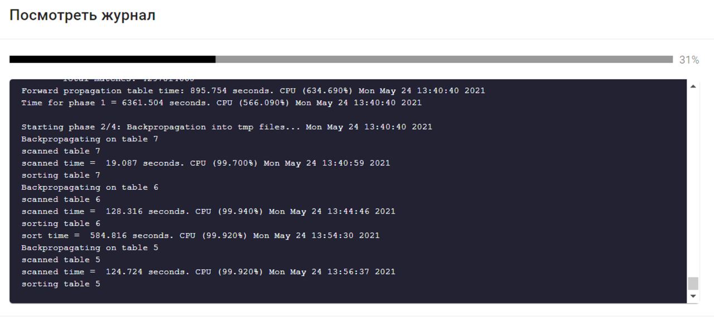
Task: Click the 'Time for phase 1' log line
Action: [x=221, y=103]
